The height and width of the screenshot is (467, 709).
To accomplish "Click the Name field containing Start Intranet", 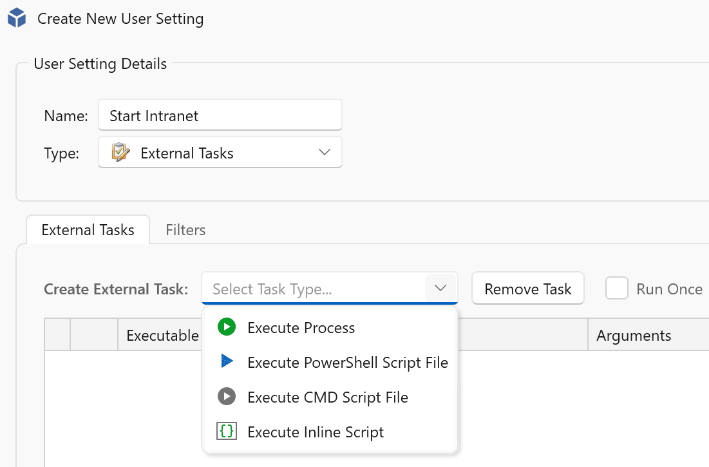I will point(220,116).
